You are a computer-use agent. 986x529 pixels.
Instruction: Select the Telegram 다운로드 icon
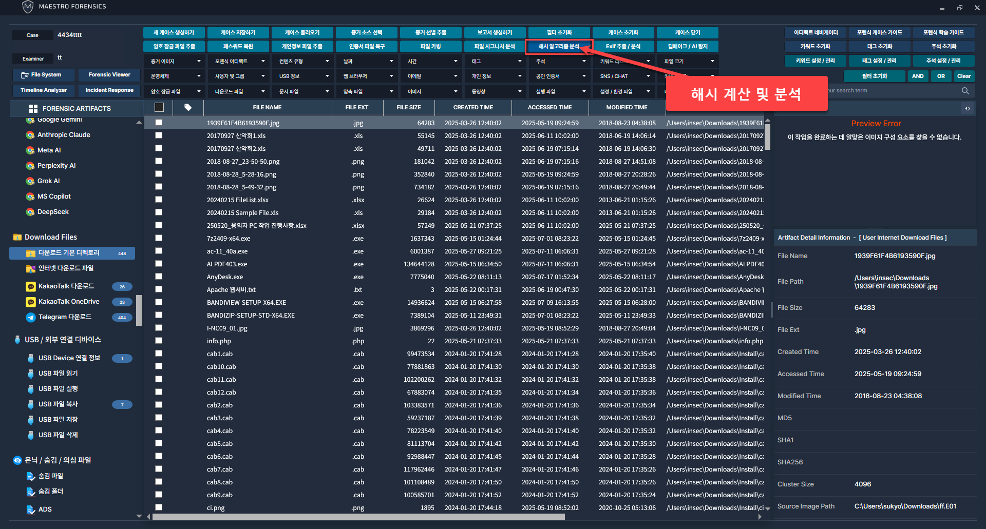pos(31,317)
